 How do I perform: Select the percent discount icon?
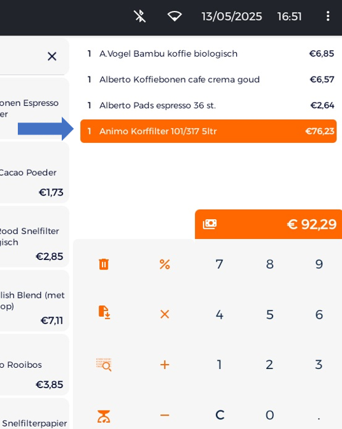164,265
